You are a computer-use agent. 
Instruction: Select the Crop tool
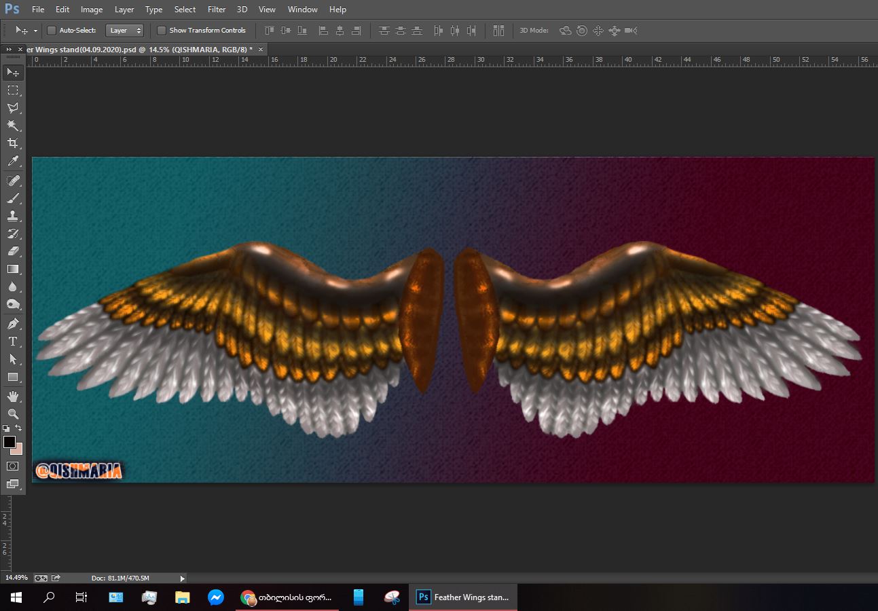pyautogui.click(x=13, y=143)
